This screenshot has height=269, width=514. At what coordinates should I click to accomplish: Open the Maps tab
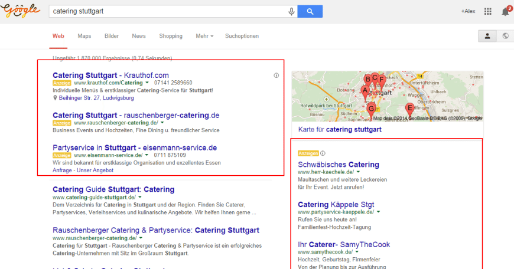(x=84, y=36)
